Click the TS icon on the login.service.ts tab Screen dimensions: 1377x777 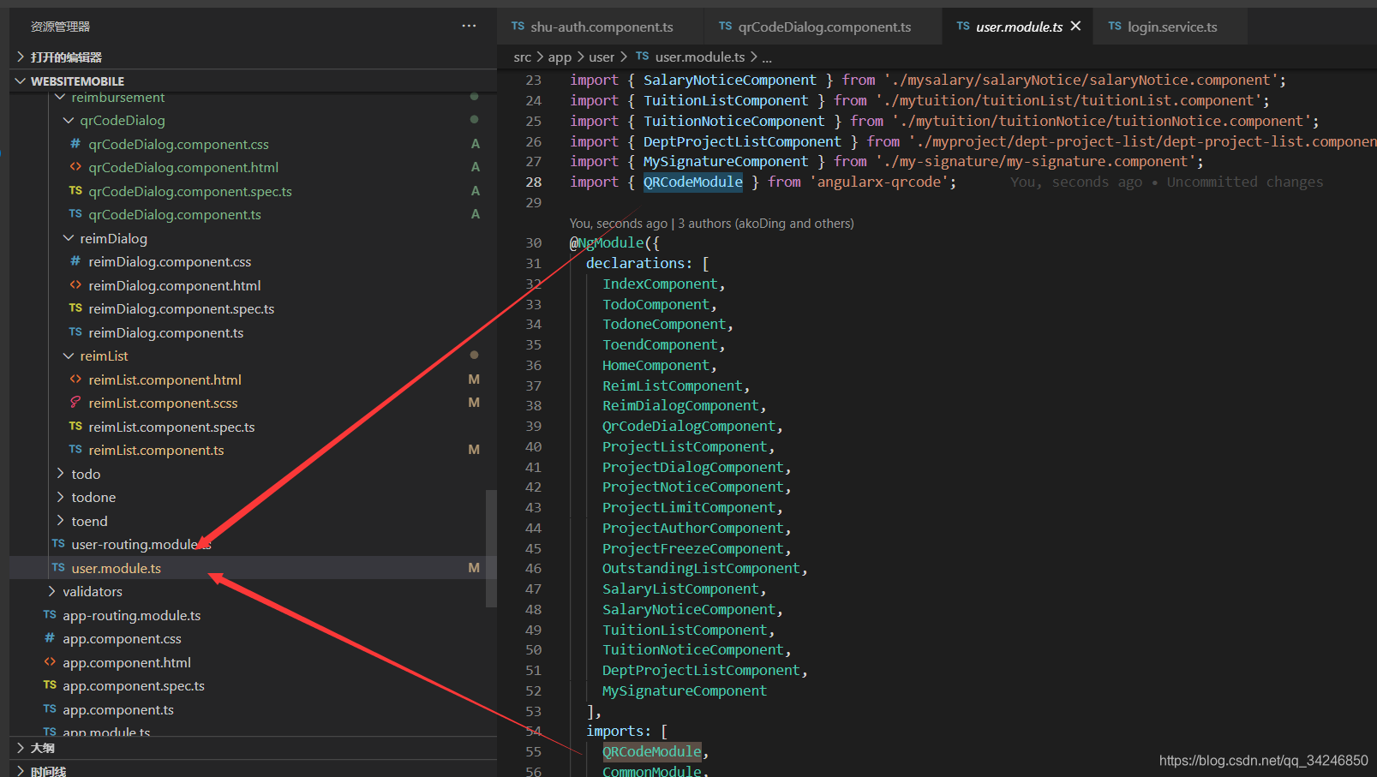tap(1115, 27)
